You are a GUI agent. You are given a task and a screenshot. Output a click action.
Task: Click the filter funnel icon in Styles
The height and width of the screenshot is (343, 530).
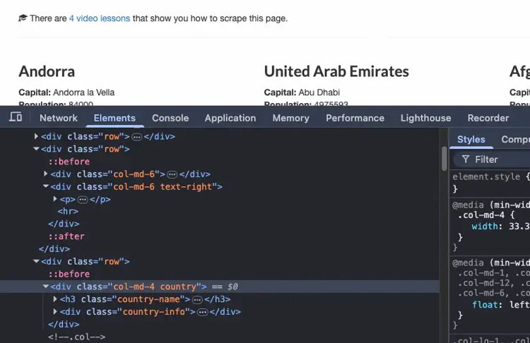466,160
